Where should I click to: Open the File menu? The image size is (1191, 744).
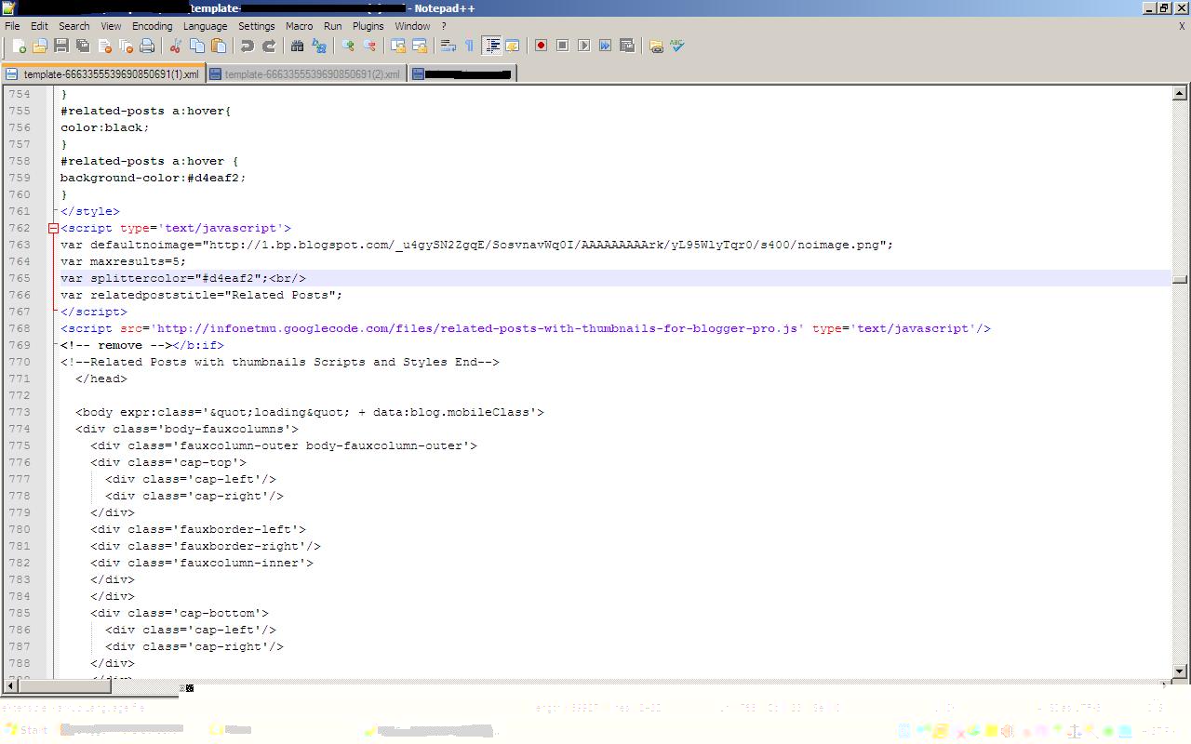13,26
